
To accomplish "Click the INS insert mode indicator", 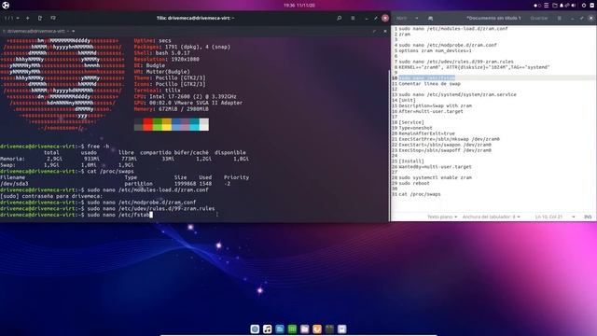I will (x=588, y=217).
